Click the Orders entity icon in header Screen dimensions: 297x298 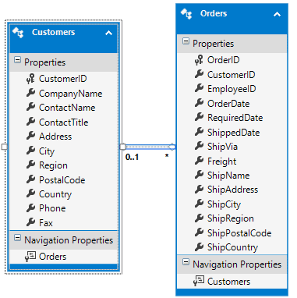[186, 14]
